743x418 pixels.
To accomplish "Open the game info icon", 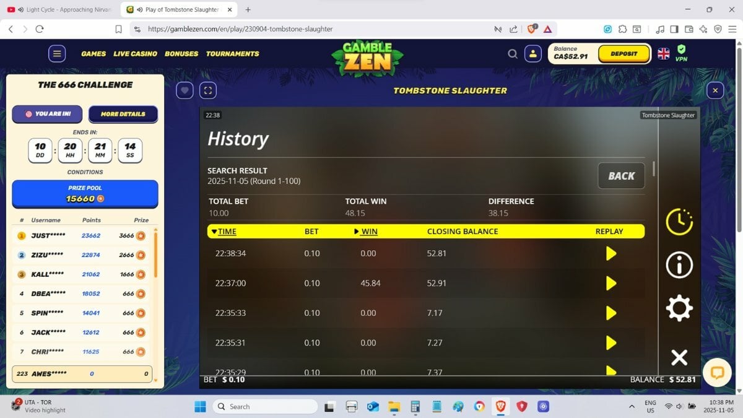I will (x=679, y=265).
